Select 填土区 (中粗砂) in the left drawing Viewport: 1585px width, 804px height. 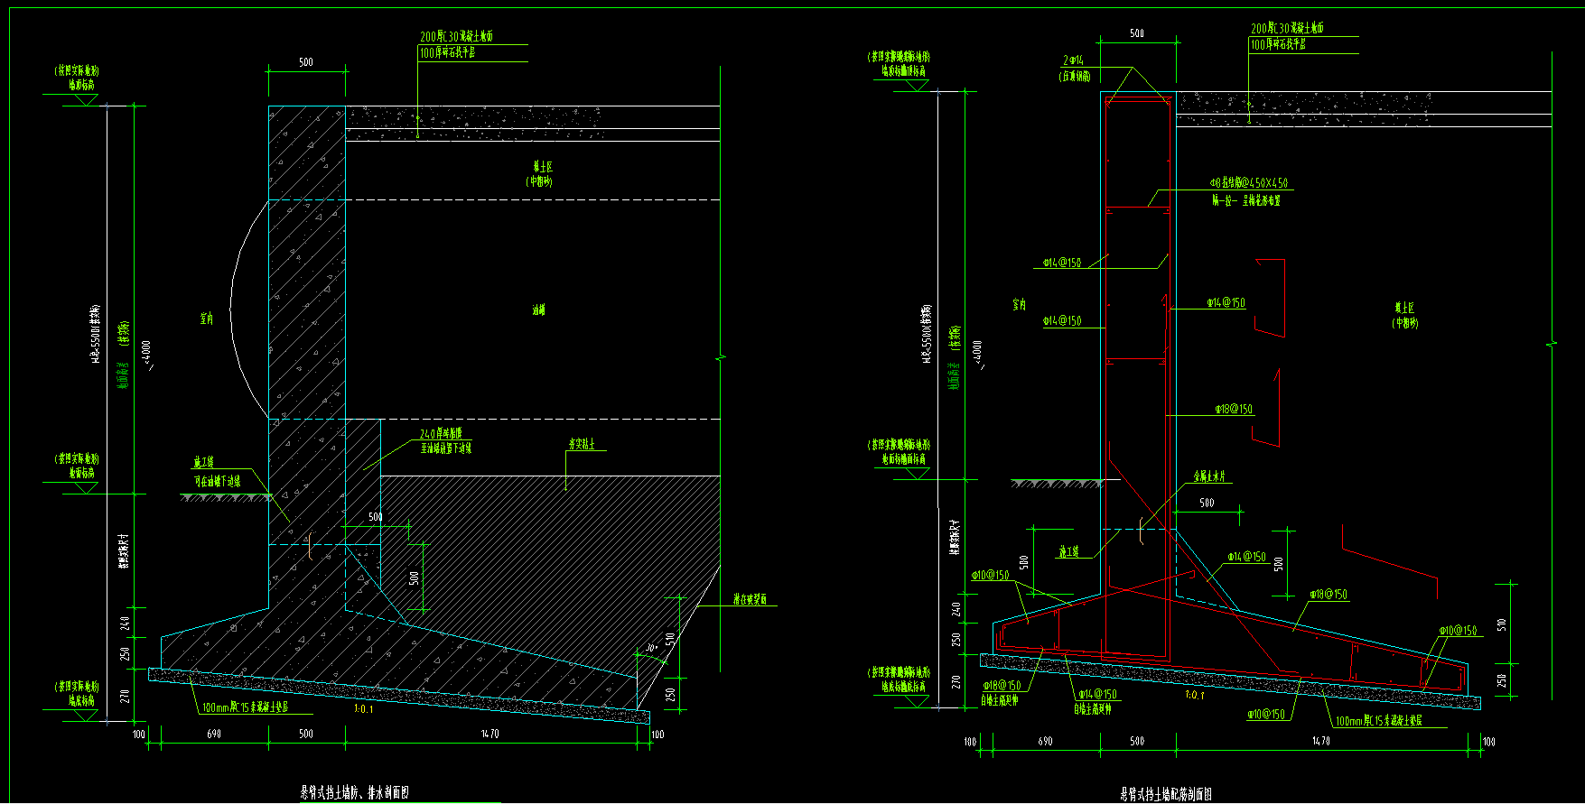tap(540, 174)
